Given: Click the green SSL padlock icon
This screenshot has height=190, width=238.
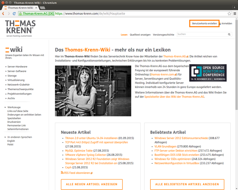Looking at the screenshot, I should [20, 14].
